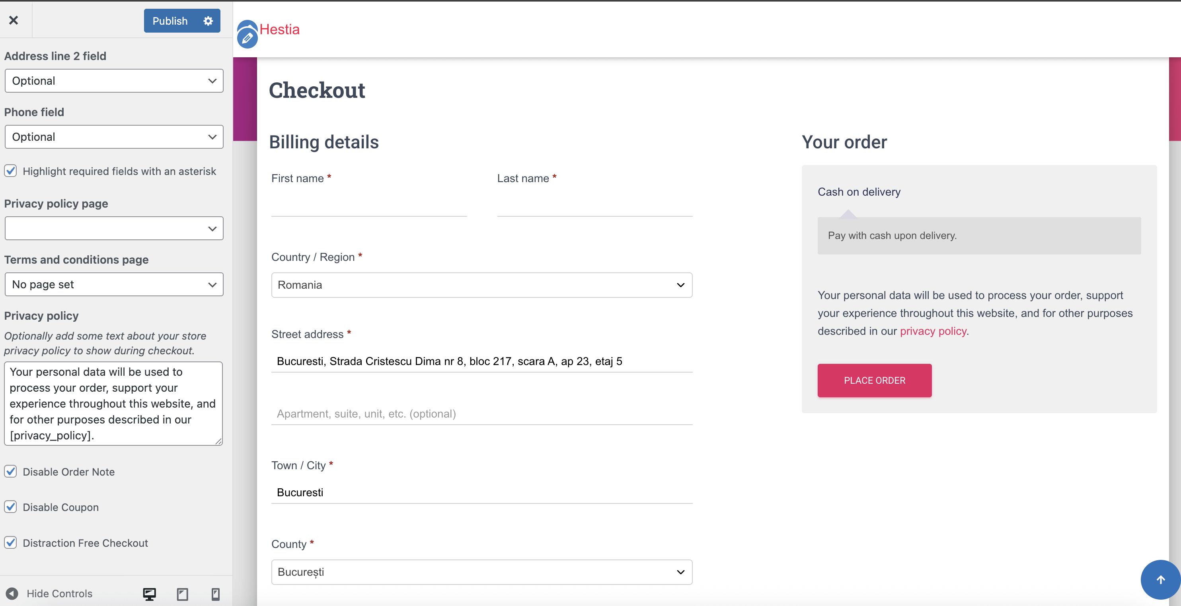Open publish settings gear icon
Screen dimensions: 1181x606
pyautogui.click(x=208, y=21)
